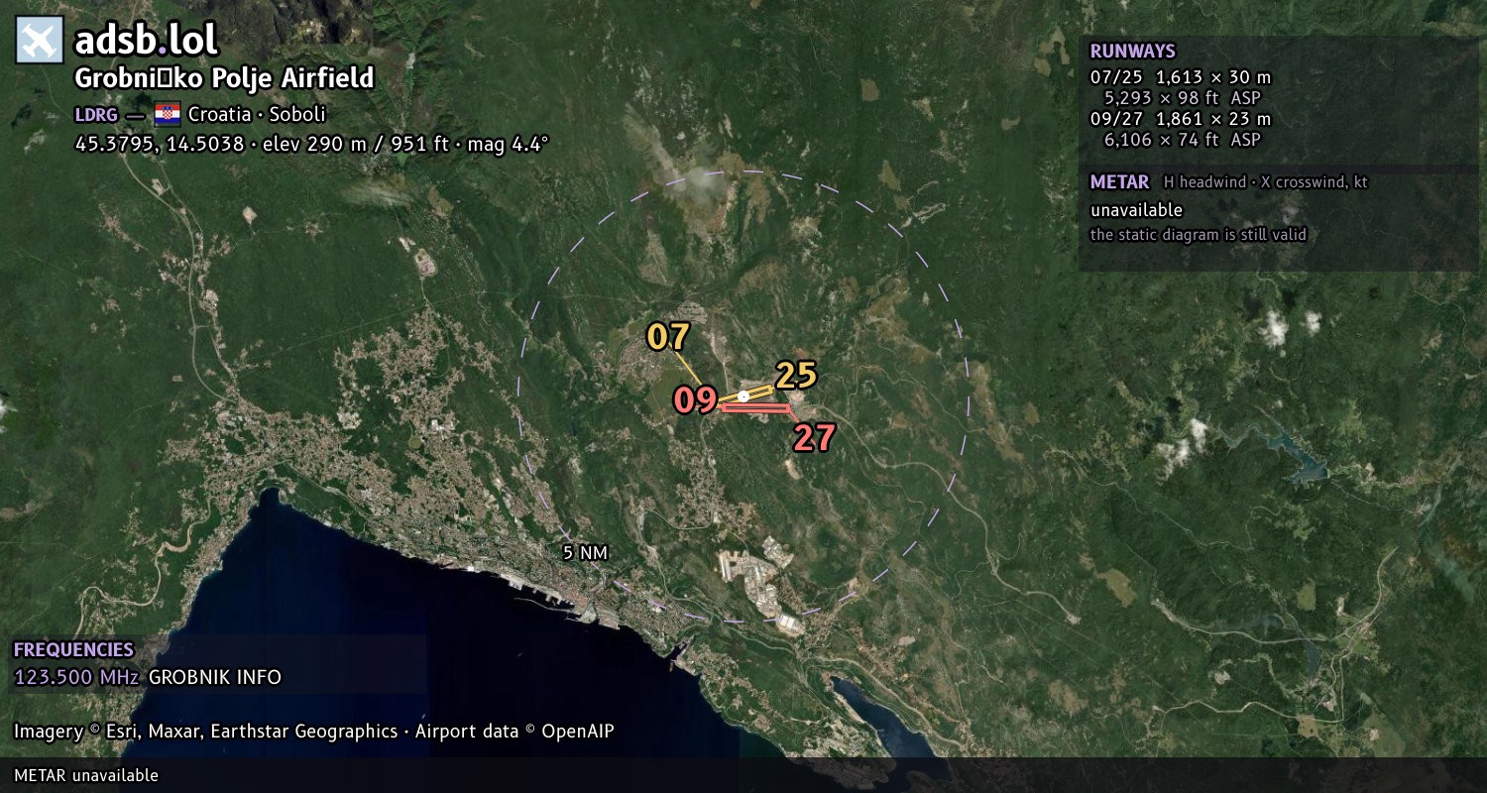Click the headwind crosswind legend text
This screenshot has height=793, width=1487.
click(1266, 182)
